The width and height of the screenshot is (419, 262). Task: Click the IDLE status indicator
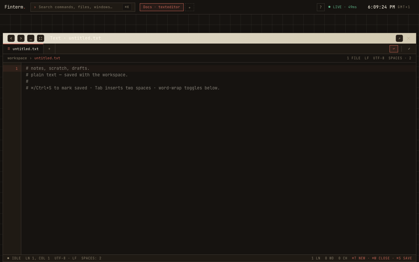[x=14, y=258]
